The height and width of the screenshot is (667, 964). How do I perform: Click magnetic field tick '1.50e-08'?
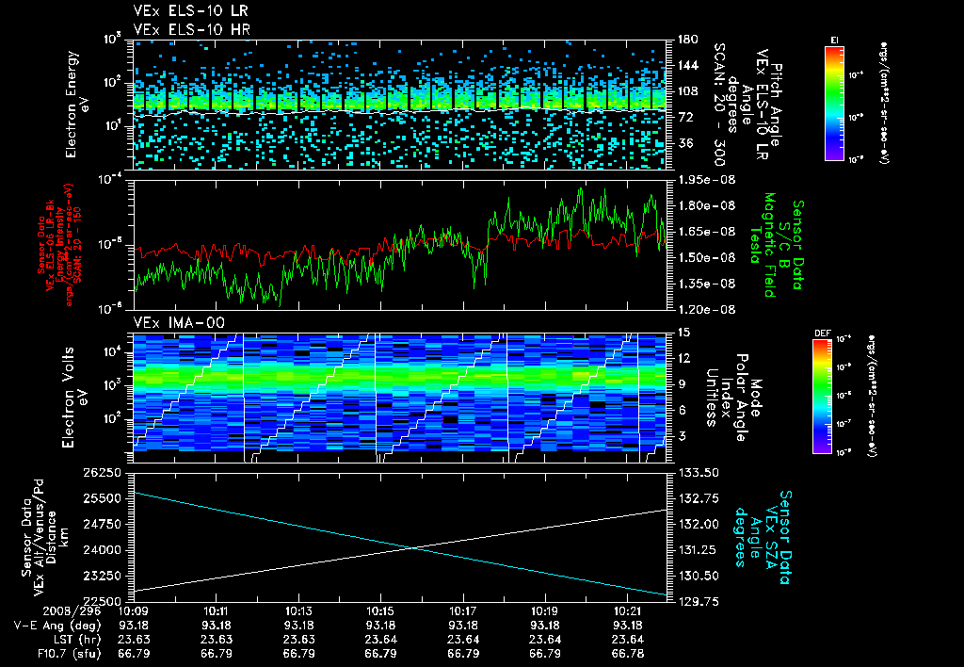(706, 257)
